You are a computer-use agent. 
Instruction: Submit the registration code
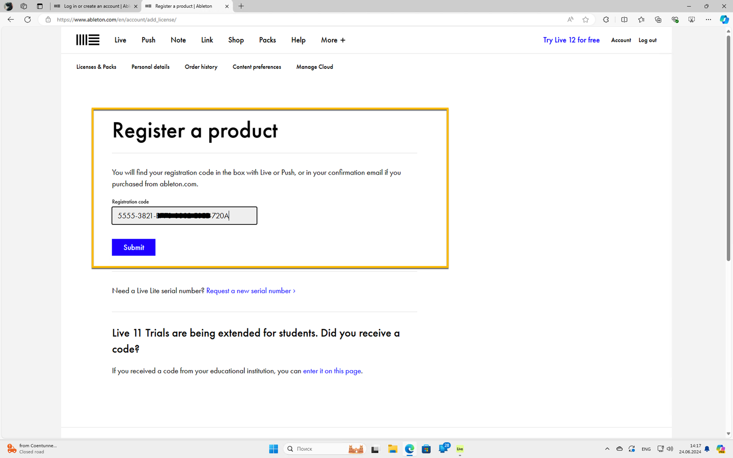[133, 247]
